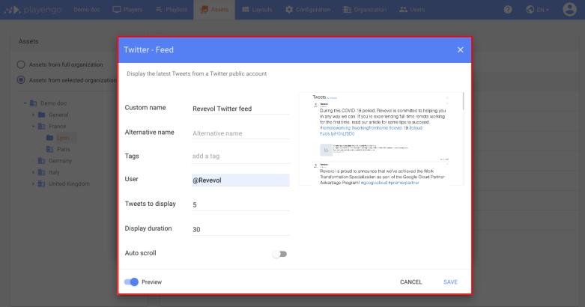Expand the United Kingdom tree node
The width and height of the screenshot is (585, 307).
pyautogui.click(x=33, y=184)
